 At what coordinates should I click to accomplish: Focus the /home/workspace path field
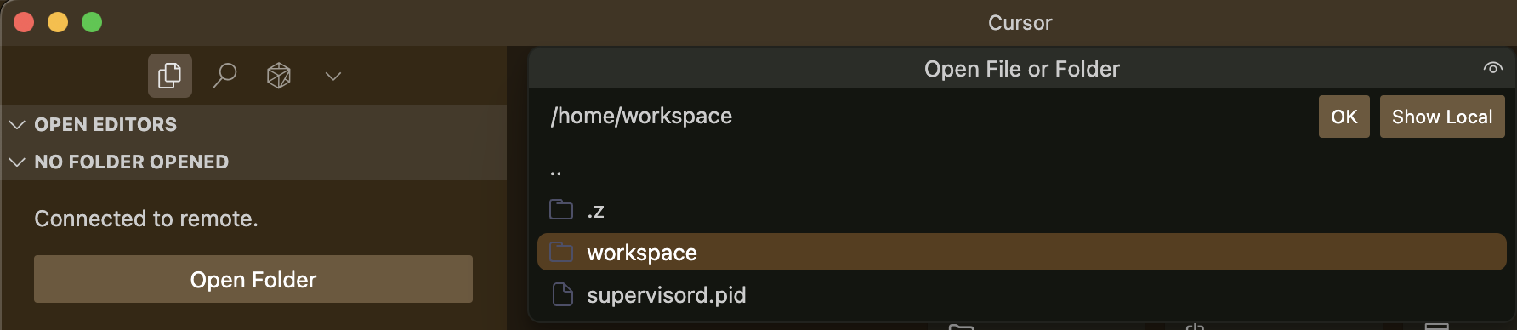click(x=927, y=116)
